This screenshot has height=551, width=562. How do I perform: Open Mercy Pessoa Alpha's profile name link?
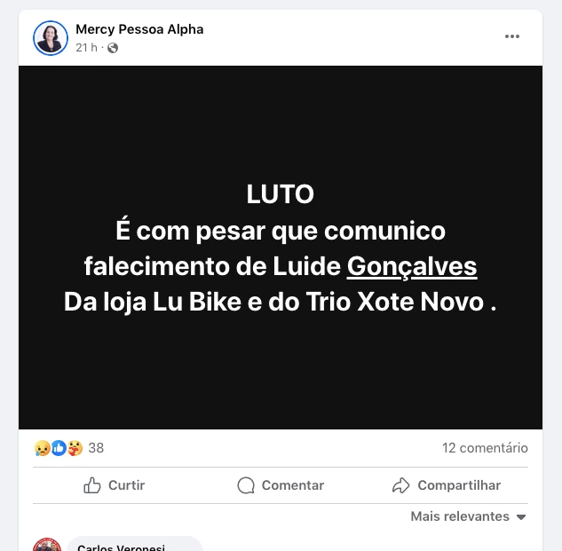click(x=139, y=29)
